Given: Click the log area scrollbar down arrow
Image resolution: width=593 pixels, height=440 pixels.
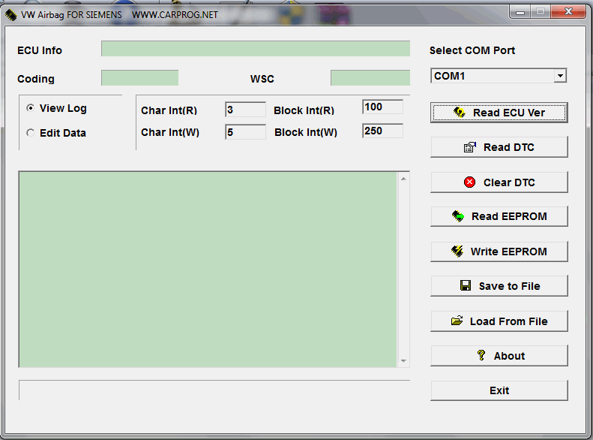Looking at the screenshot, I should (404, 361).
